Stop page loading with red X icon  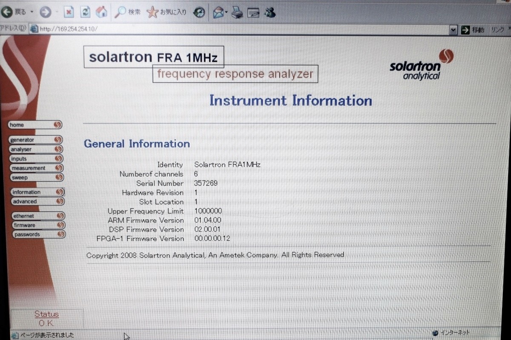pos(69,12)
